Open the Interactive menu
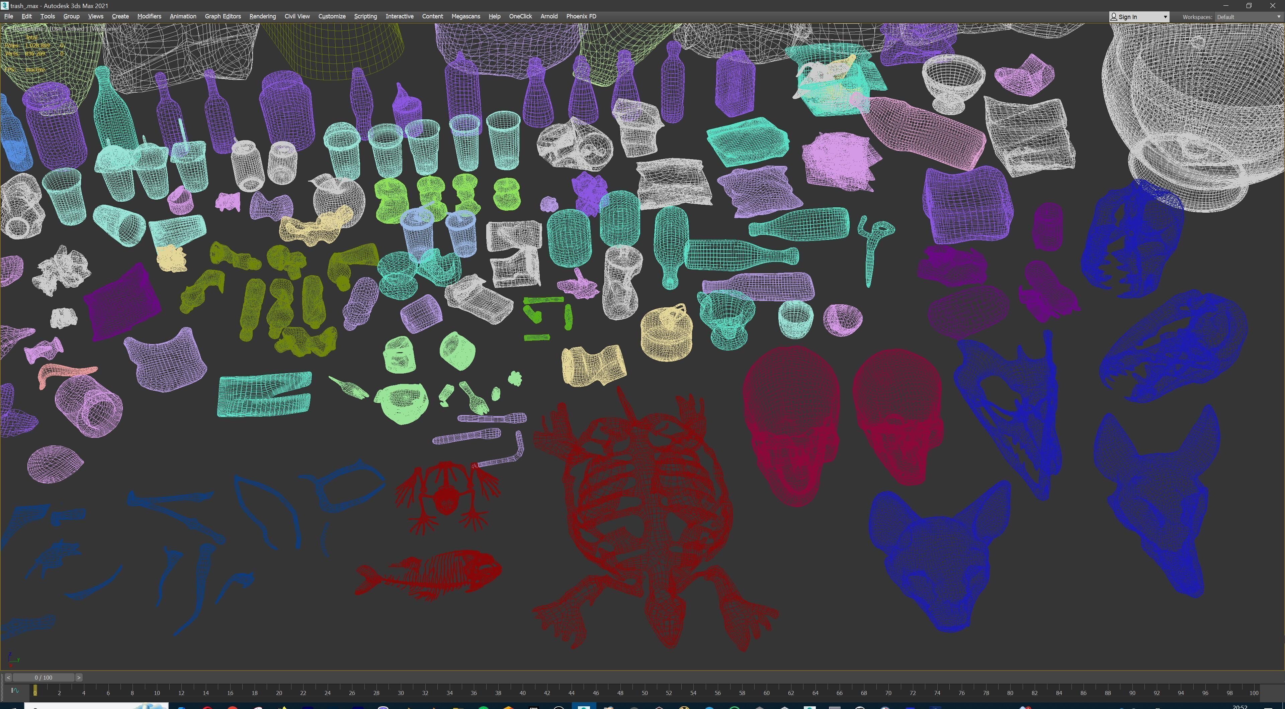The width and height of the screenshot is (1285, 709). pos(400,16)
